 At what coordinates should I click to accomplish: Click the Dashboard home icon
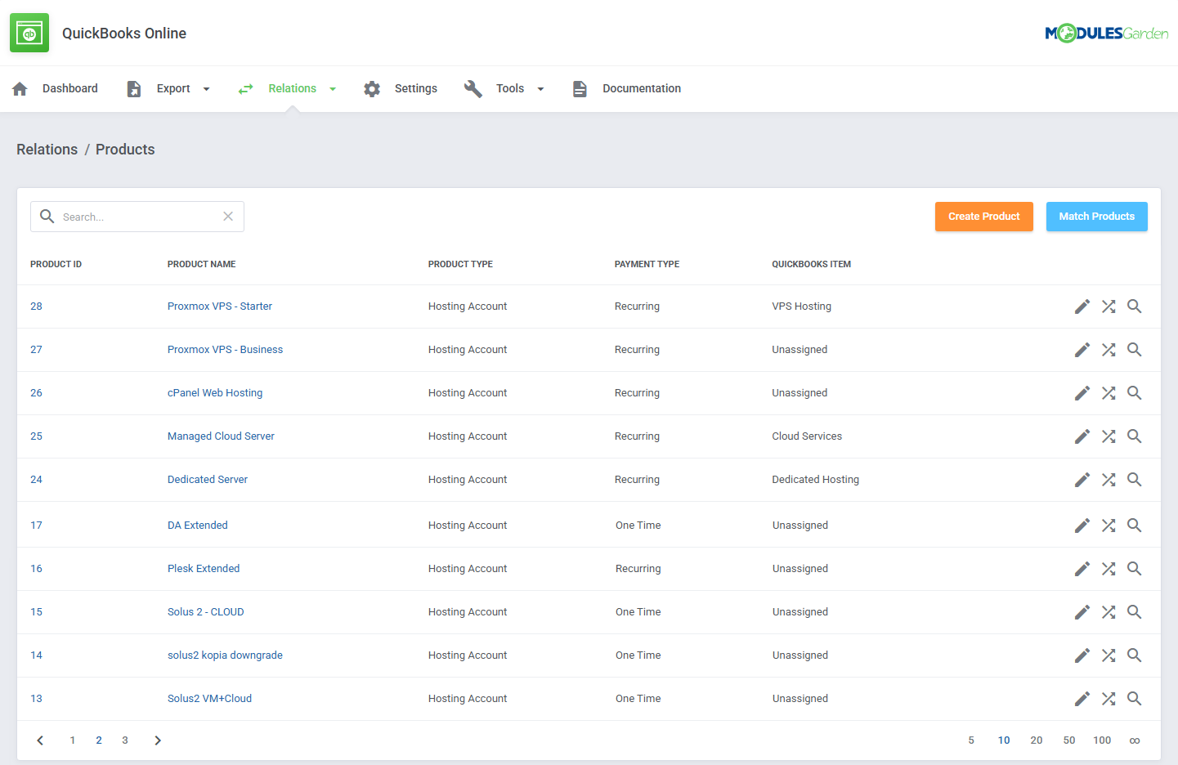(x=20, y=89)
